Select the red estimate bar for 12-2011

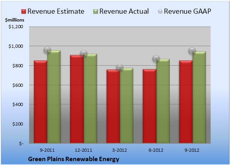tap(77, 99)
